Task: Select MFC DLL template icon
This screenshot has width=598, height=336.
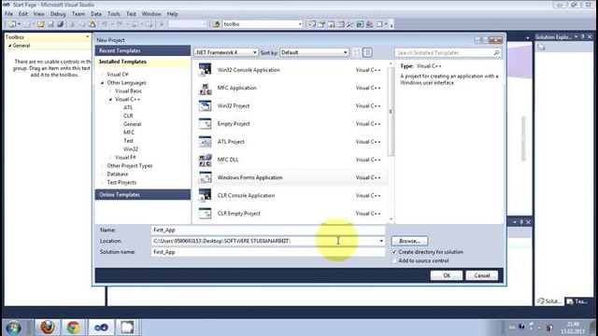Action: 205,160
